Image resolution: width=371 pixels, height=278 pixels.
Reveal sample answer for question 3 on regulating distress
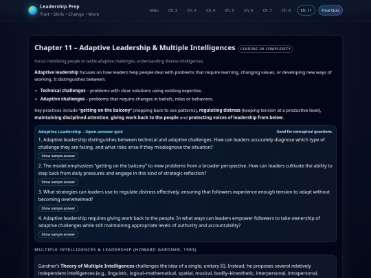tap(58, 209)
